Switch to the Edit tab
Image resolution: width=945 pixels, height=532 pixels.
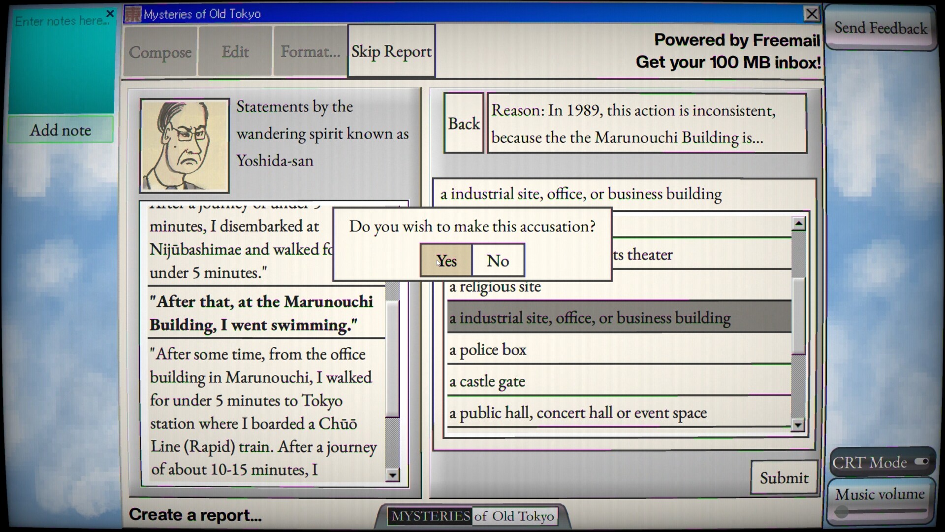point(235,51)
